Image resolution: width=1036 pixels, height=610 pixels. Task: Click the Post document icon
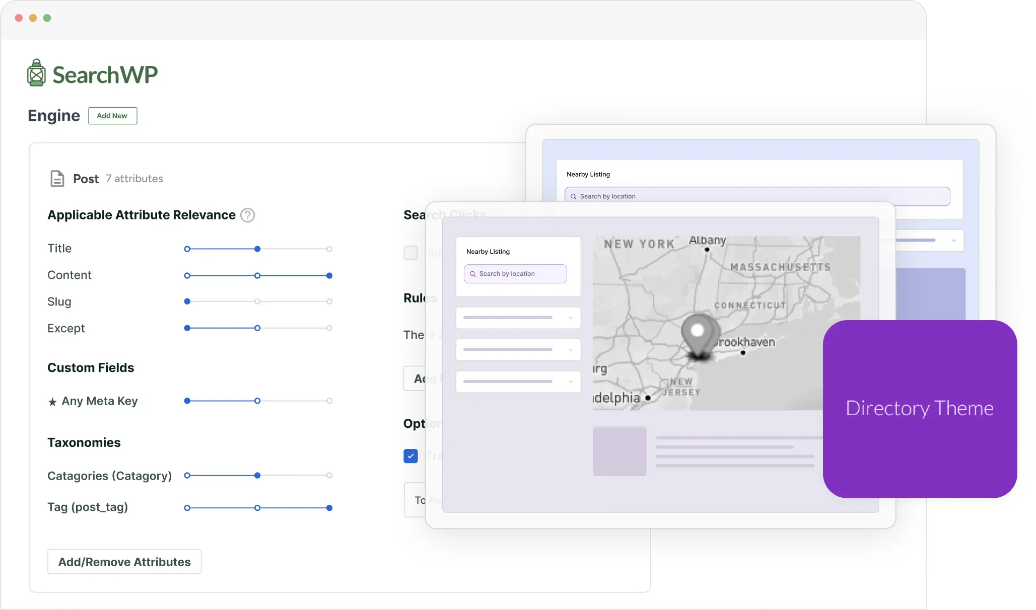57,178
